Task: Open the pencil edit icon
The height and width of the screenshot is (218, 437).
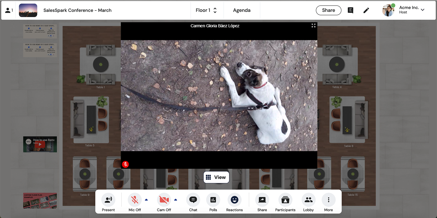Action: point(366,10)
